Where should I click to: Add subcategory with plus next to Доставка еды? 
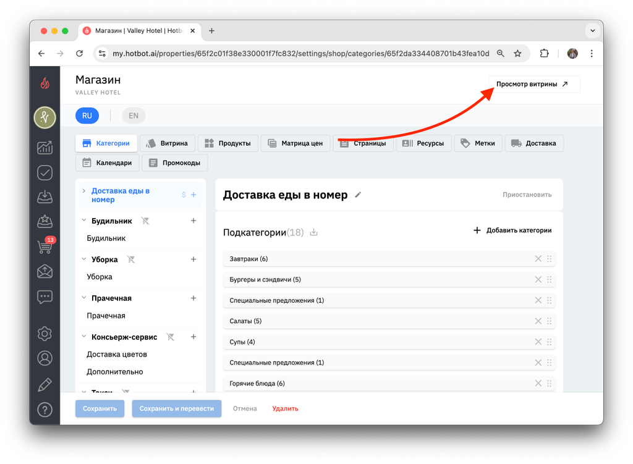pyautogui.click(x=193, y=195)
